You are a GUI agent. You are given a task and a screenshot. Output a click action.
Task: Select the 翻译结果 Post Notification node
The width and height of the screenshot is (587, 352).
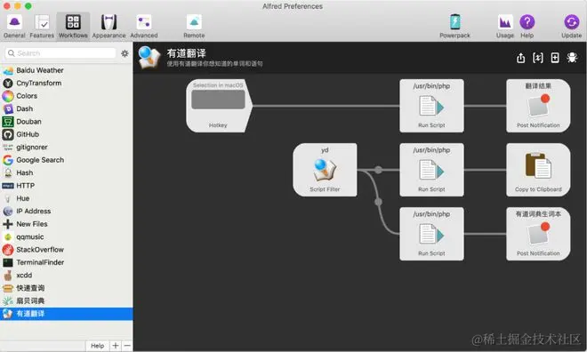tap(538, 106)
